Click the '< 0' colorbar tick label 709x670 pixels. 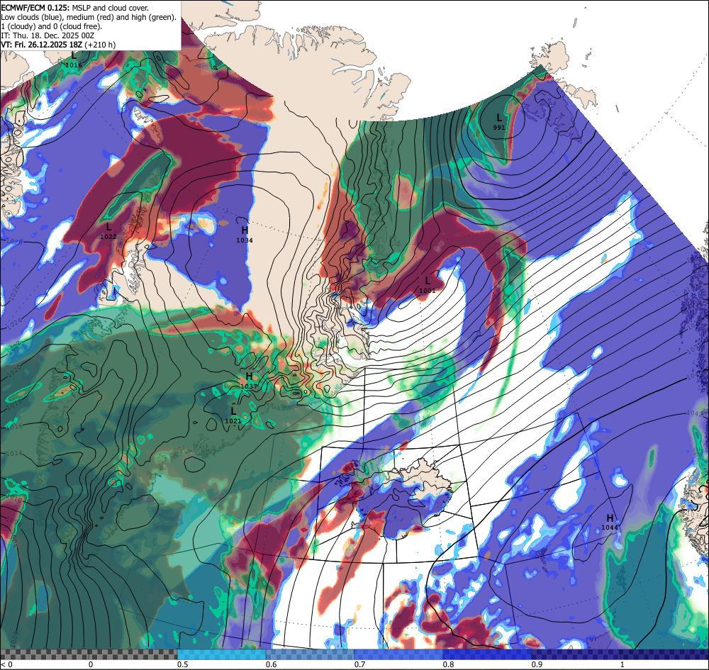(6, 664)
